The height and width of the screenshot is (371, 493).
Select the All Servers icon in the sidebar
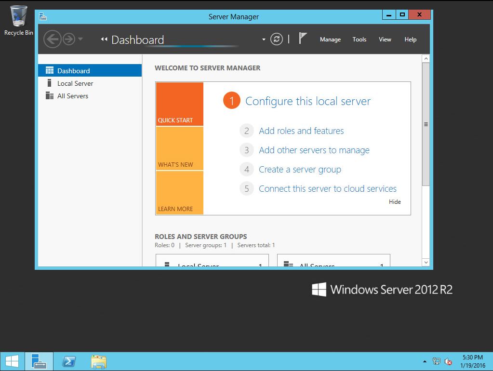pos(50,95)
